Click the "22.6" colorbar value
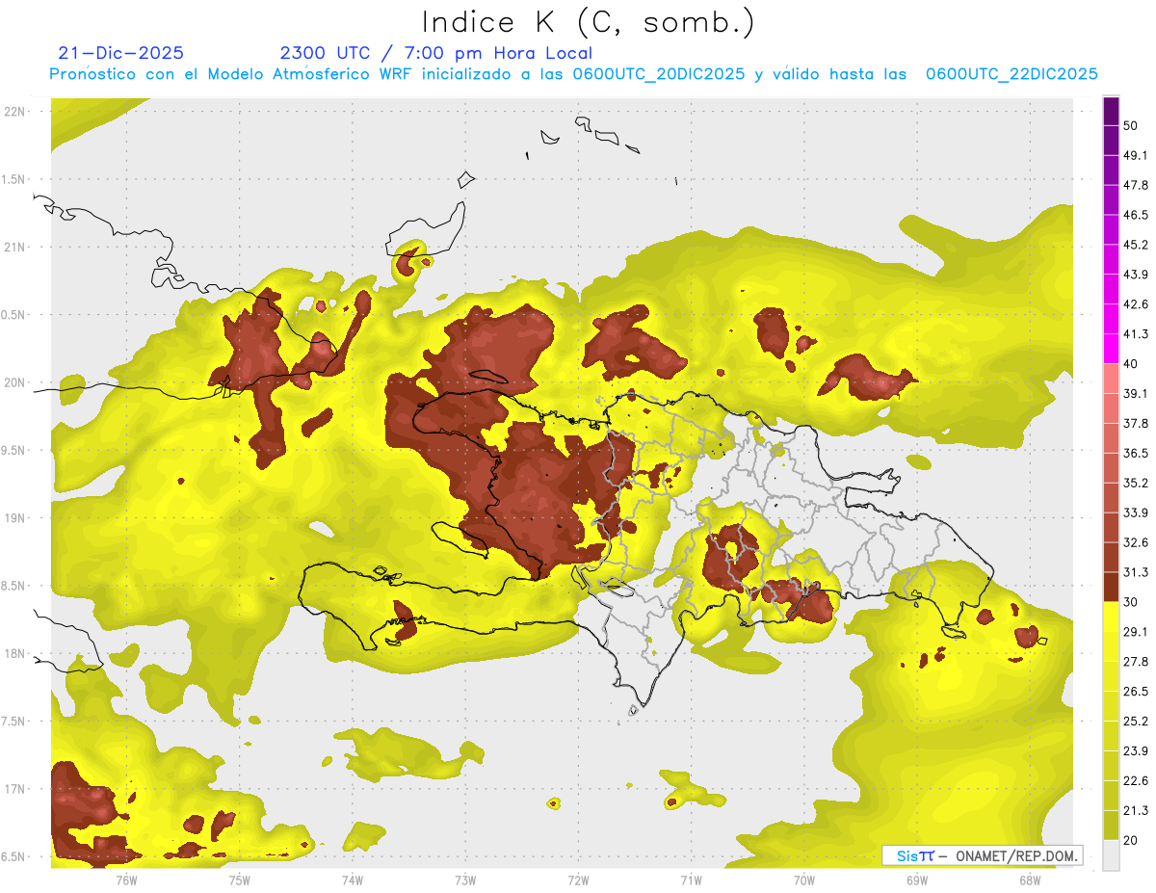The width and height of the screenshot is (1156, 893). [x=1136, y=781]
